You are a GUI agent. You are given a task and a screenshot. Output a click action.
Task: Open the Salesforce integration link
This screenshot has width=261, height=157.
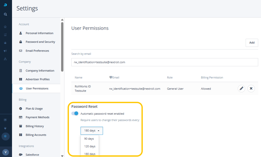(x=32, y=155)
